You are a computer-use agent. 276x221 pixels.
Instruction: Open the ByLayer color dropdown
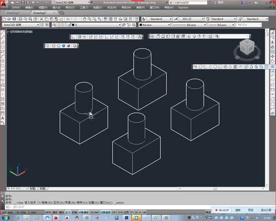[x=155, y=25]
